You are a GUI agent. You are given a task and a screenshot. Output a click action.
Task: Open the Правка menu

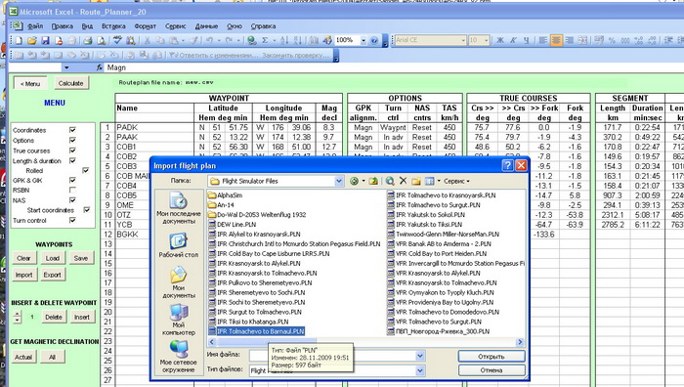[62, 26]
